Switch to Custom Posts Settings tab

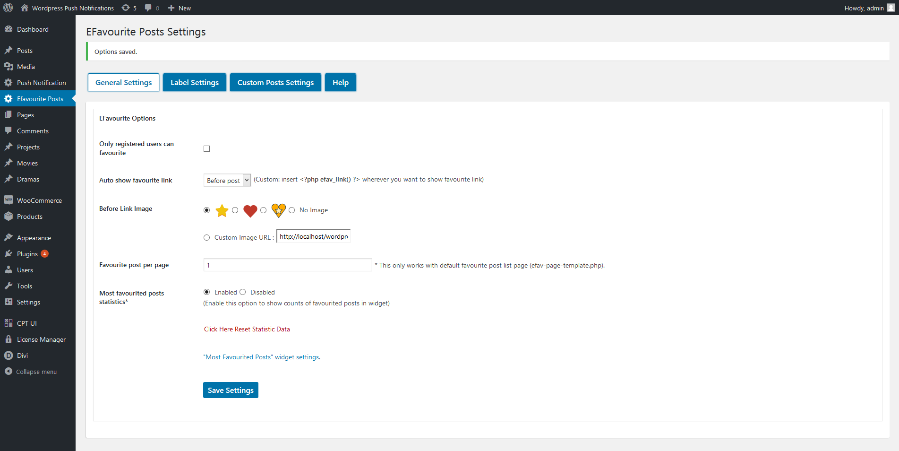pyautogui.click(x=275, y=82)
